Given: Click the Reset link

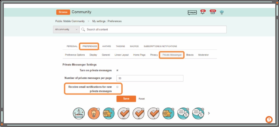Looking at the screenshot, I should [142, 99].
